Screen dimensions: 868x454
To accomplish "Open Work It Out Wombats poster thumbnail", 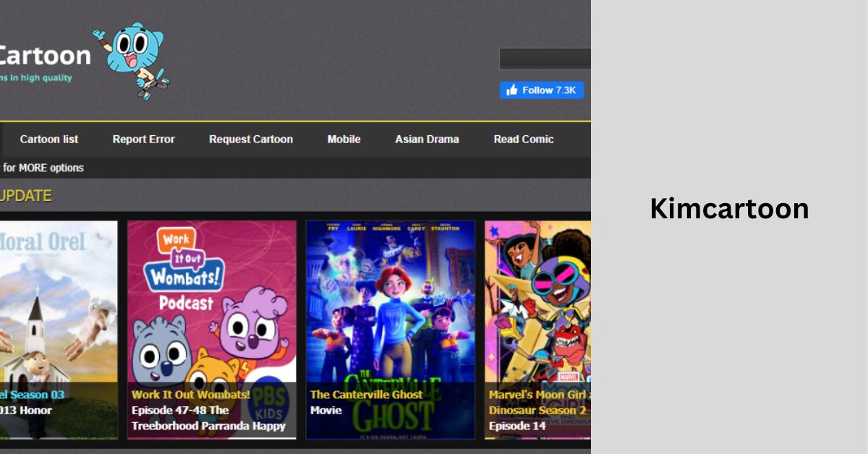I will tap(212, 330).
